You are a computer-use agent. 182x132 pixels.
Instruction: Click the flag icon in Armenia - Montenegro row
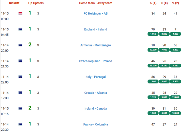(20, 45)
